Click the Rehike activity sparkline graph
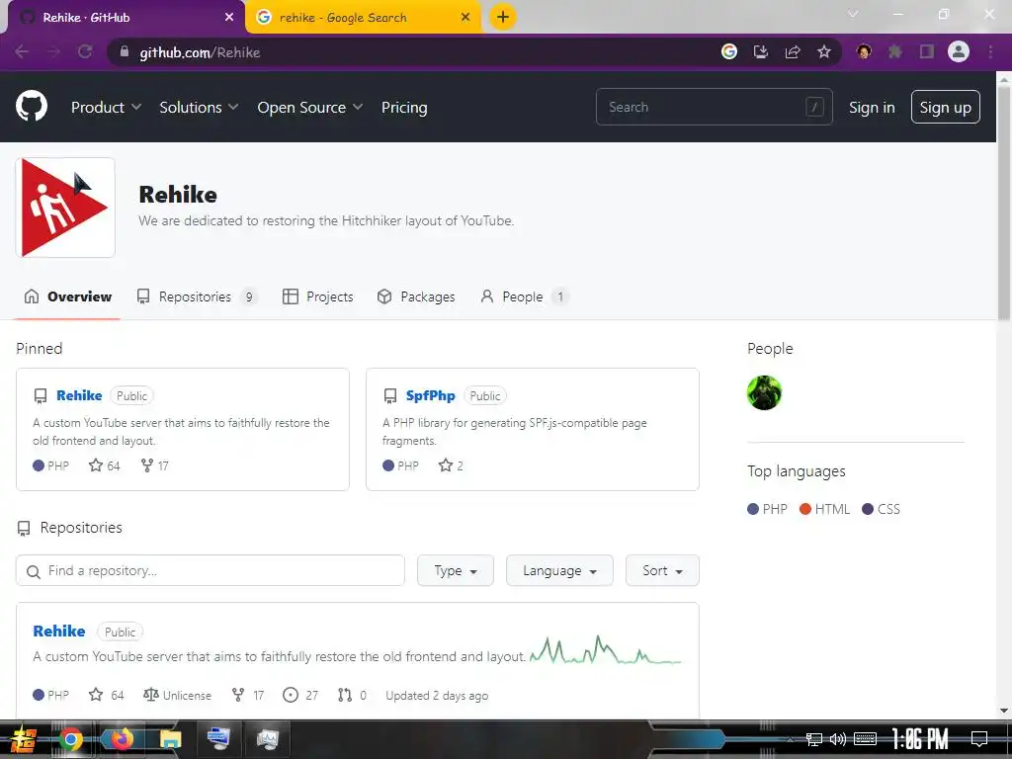 tap(606, 650)
